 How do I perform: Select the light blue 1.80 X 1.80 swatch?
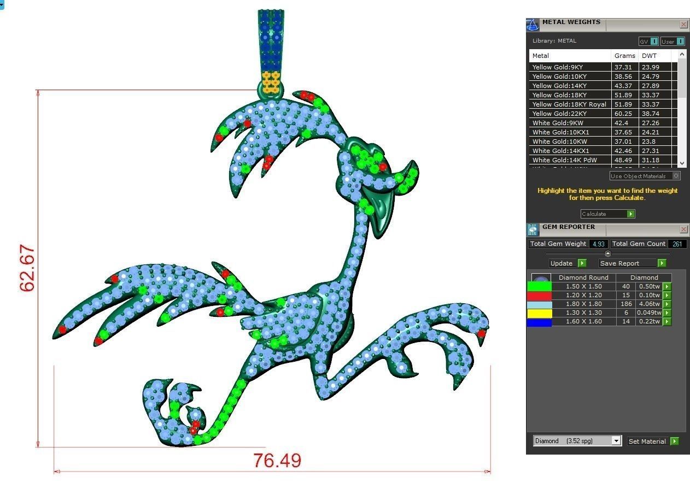click(539, 304)
